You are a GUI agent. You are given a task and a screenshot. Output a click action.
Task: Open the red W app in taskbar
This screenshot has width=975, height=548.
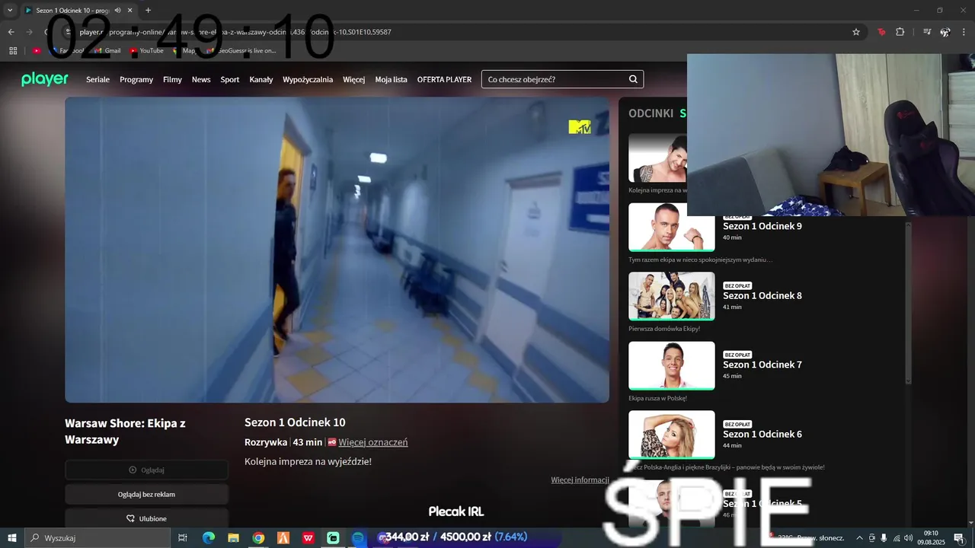tap(308, 537)
